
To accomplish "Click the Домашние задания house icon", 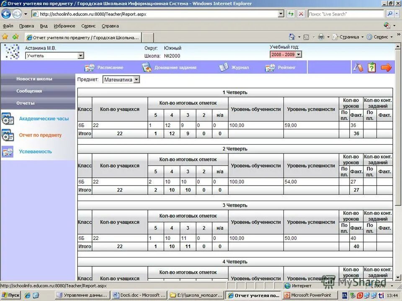I will pyautogui.click(x=147, y=68).
